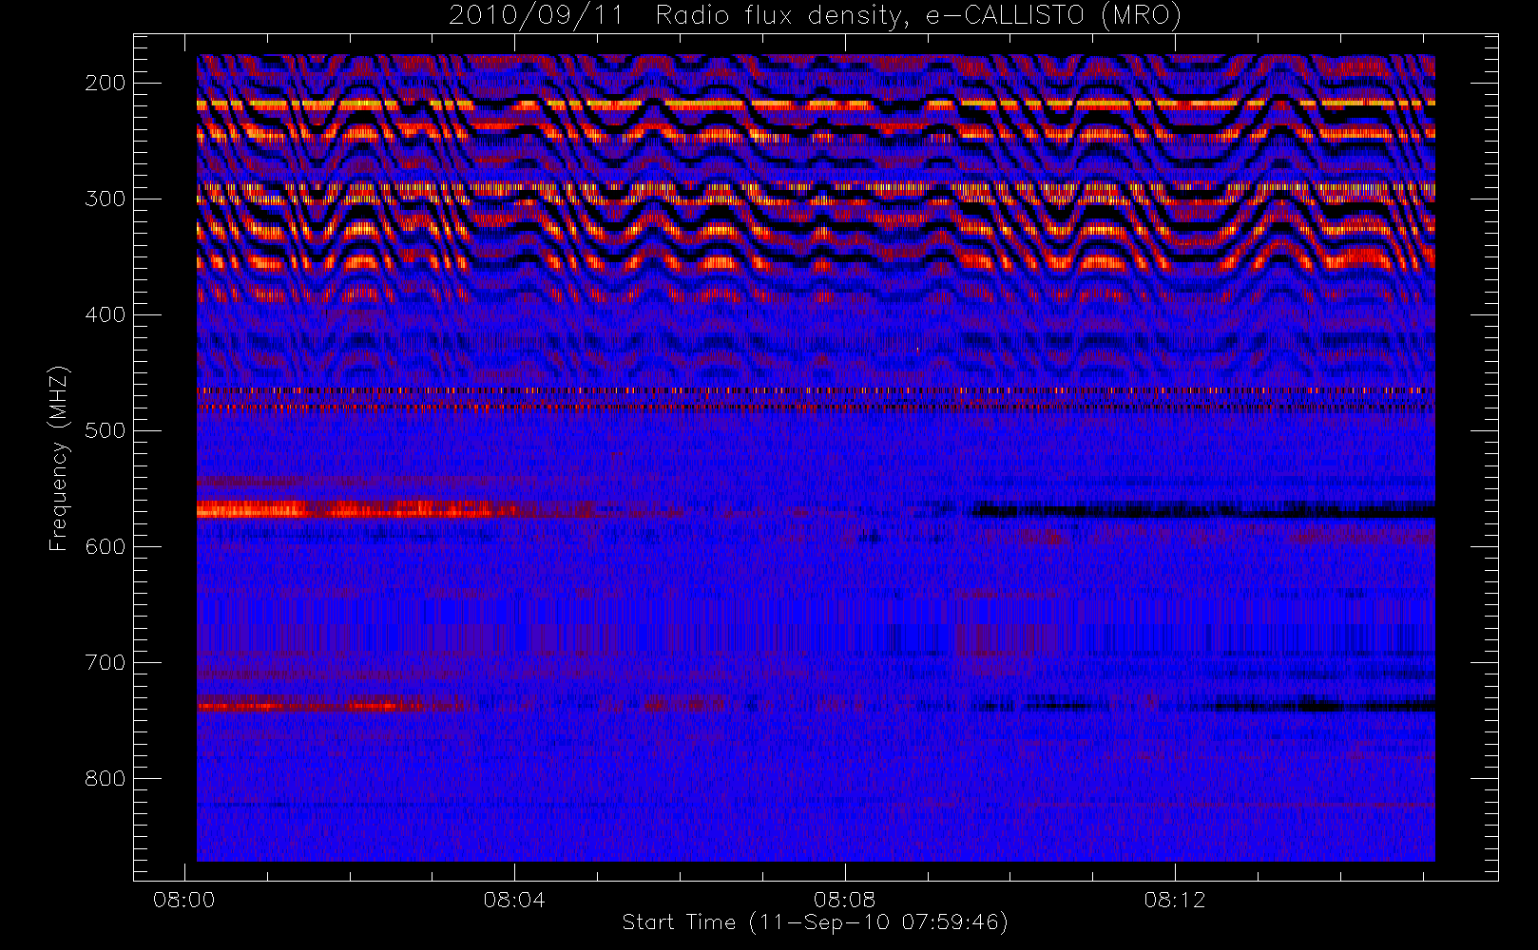Click the frequency tick label '700'

(x=106, y=662)
